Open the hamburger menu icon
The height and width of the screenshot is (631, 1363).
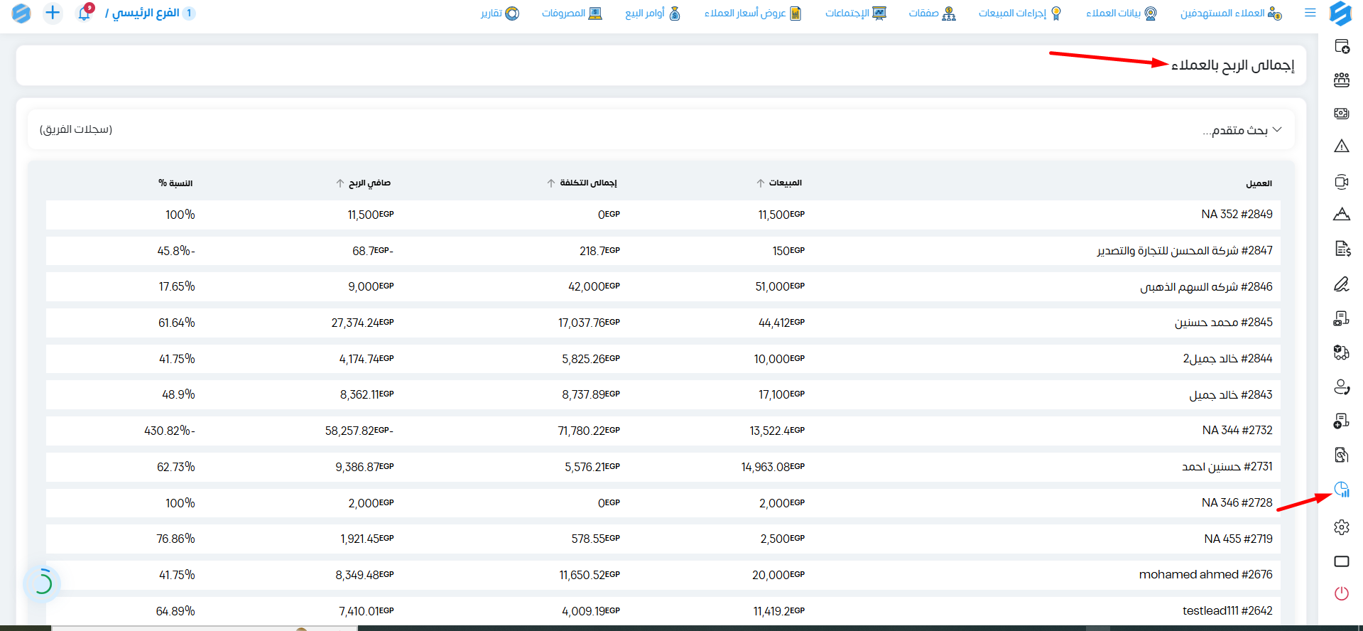(1310, 13)
